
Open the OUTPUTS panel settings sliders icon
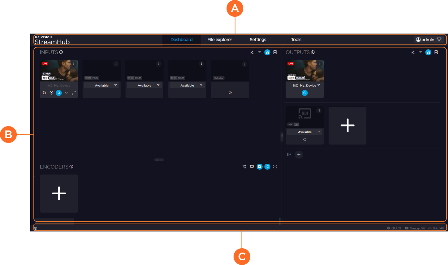(x=413, y=52)
